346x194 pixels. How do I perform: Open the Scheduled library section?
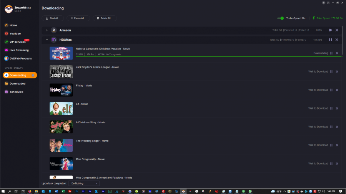16,92
